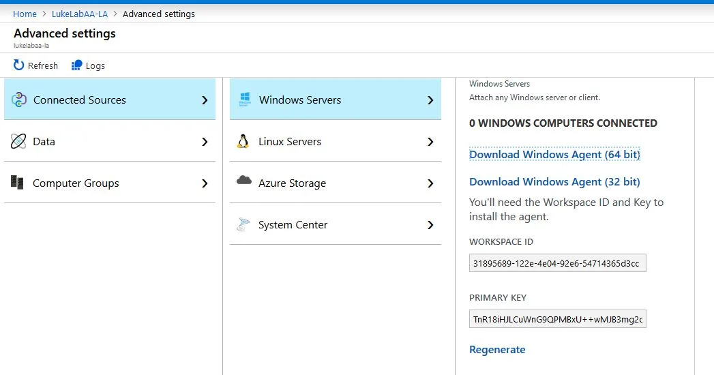The height and width of the screenshot is (375, 714).
Task: Click the "lukelabaa-la" subtitle text
Action: click(31, 46)
